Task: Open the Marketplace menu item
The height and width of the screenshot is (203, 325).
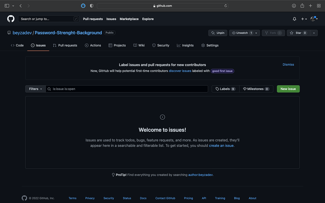Action: pos(129,19)
